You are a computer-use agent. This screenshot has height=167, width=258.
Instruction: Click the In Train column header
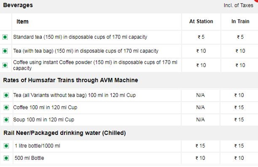pyautogui.click(x=240, y=22)
